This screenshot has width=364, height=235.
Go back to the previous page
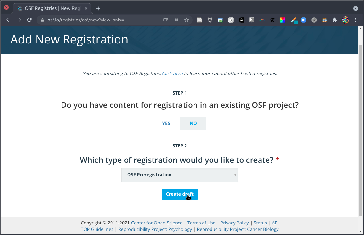[9, 20]
